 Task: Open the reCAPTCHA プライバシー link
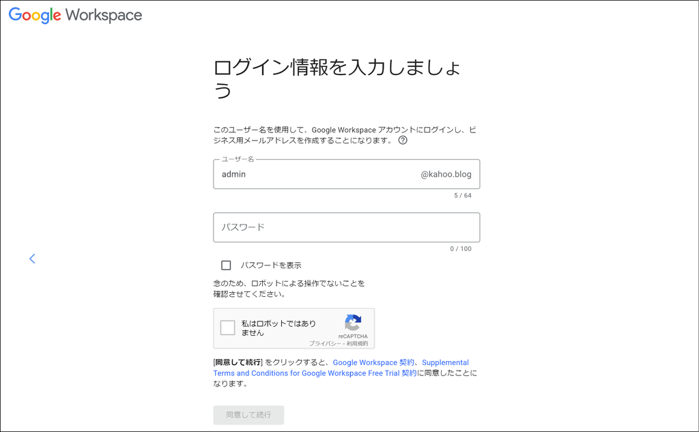(325, 344)
